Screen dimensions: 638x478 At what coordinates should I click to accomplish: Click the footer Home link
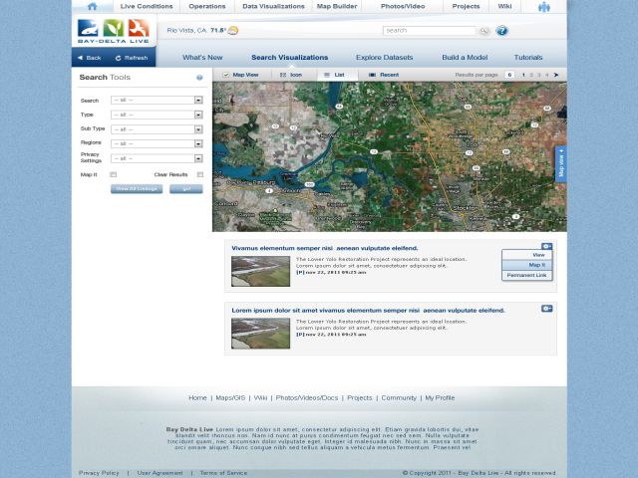point(197,398)
